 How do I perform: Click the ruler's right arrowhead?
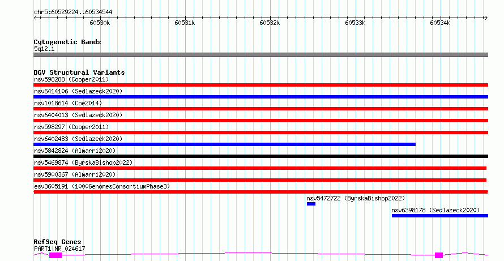tap(486, 18)
